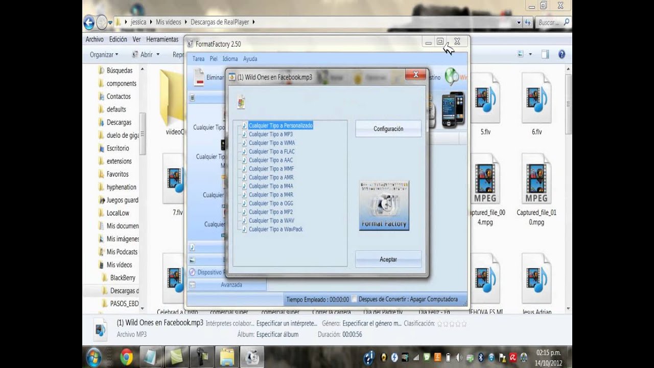The image size is (654, 368).
Task: Select Favoritos folder in navigation tree
Action: (117, 174)
